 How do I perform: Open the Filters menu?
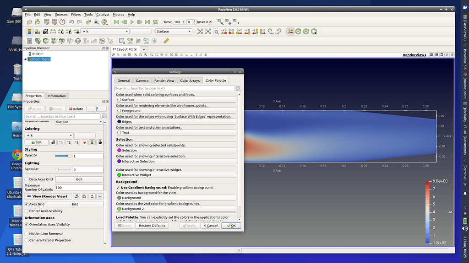click(x=76, y=14)
